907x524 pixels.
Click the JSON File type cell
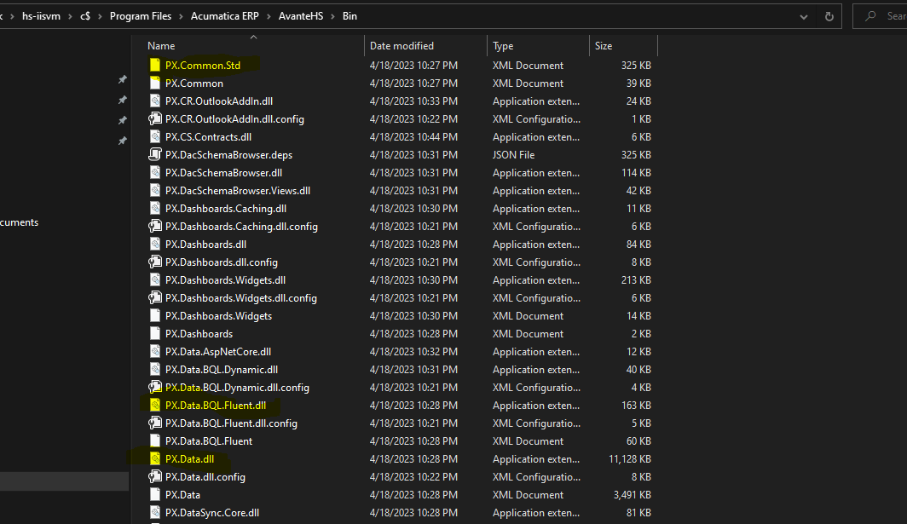click(x=514, y=155)
